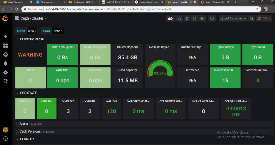Click the Avg Op Read Latency value

[x=236, y=111]
